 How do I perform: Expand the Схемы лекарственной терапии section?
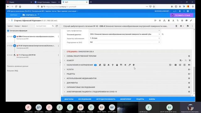click(x=64, y=56)
